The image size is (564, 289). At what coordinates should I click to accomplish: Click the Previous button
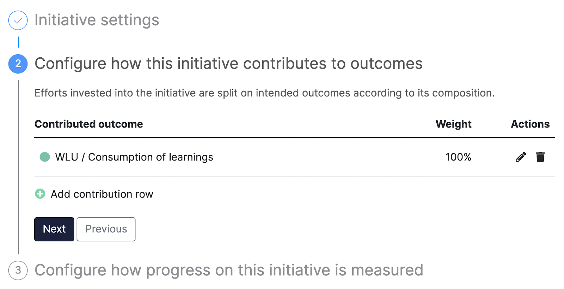click(x=106, y=229)
